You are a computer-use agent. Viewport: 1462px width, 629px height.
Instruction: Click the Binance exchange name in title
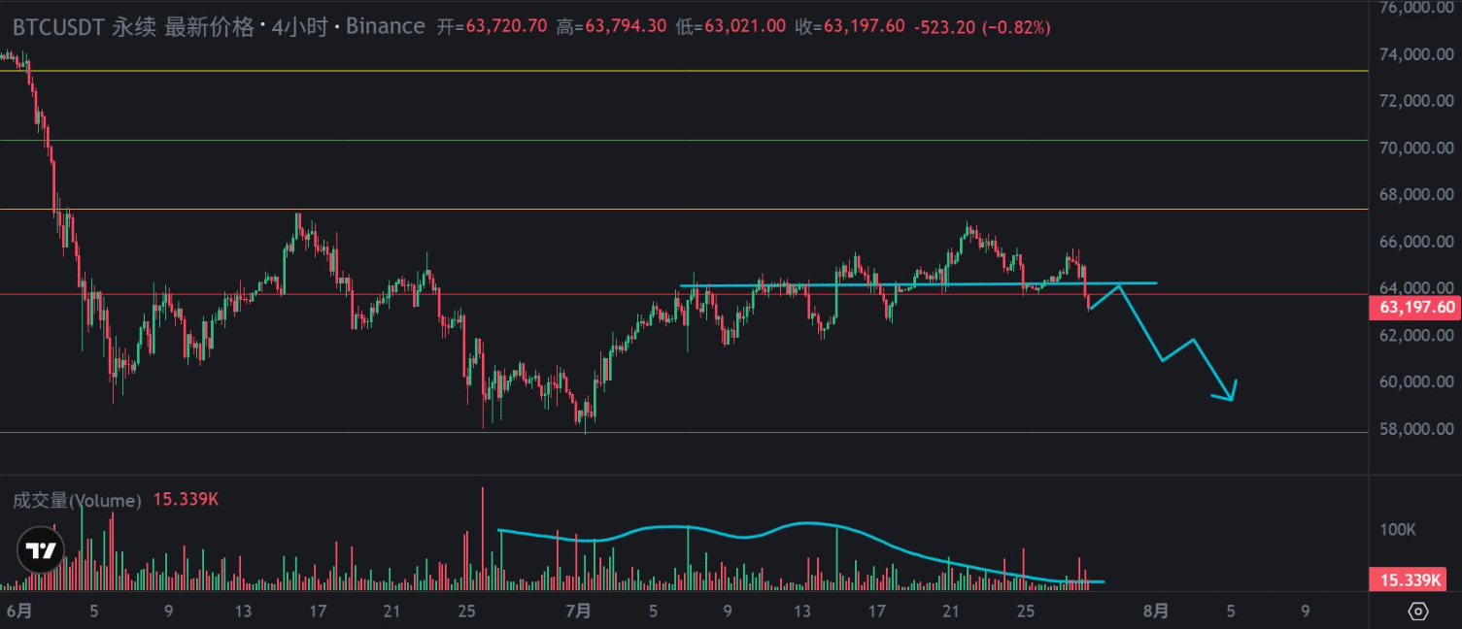pyautogui.click(x=386, y=26)
